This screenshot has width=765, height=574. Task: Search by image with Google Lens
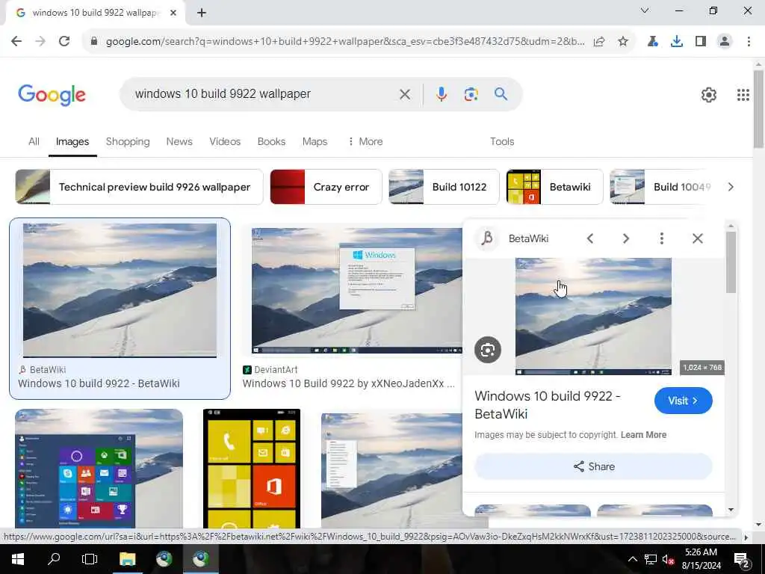[471, 94]
